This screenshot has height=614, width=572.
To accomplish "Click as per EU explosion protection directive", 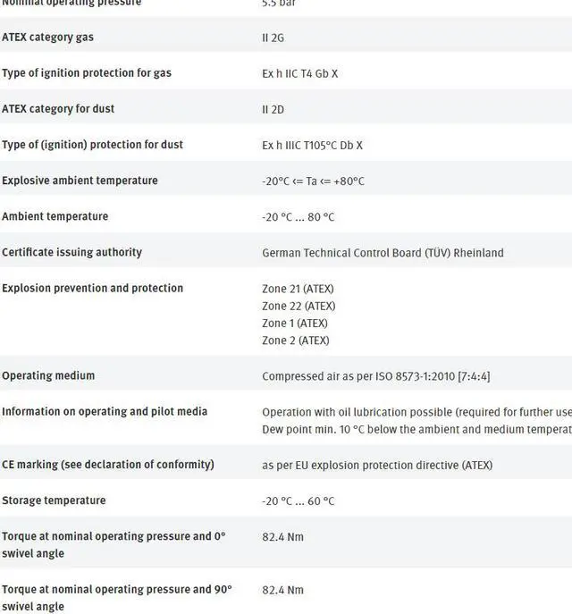I will click(x=377, y=466).
